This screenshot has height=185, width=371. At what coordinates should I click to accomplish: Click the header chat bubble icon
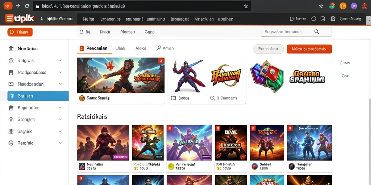(323, 19)
